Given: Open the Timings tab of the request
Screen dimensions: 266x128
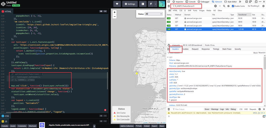Looking at the screenshot, I should click(216, 49).
